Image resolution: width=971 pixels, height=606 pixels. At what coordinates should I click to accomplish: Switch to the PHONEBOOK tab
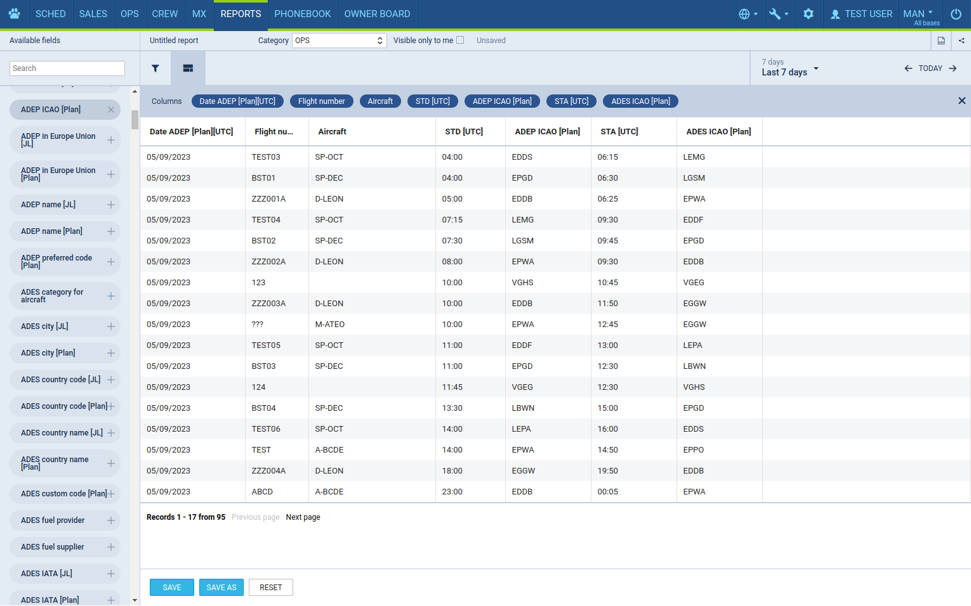point(302,14)
